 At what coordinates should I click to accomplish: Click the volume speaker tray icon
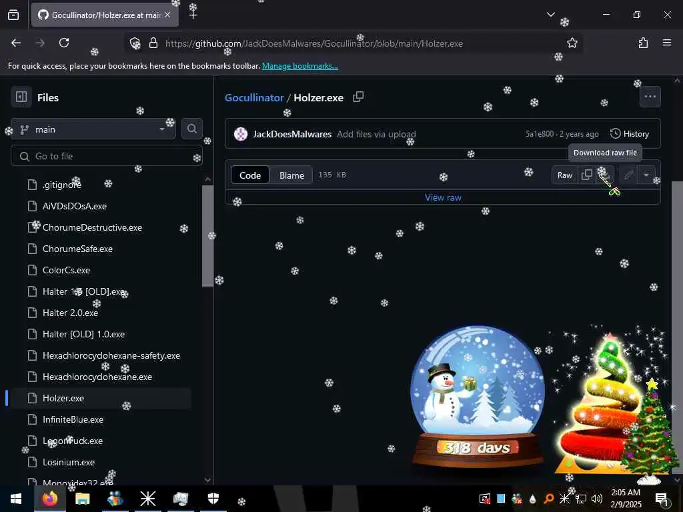pyautogui.click(x=597, y=499)
